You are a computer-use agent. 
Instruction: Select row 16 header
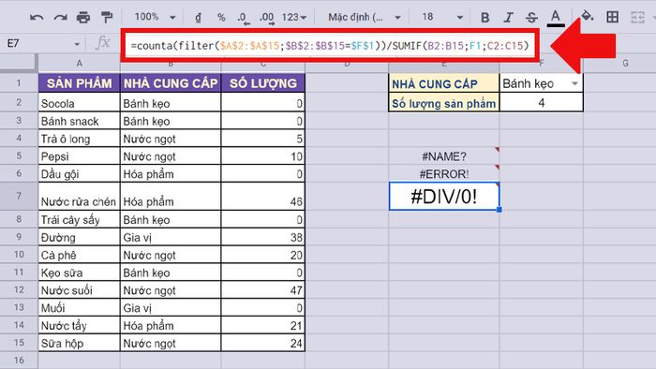pyautogui.click(x=19, y=360)
